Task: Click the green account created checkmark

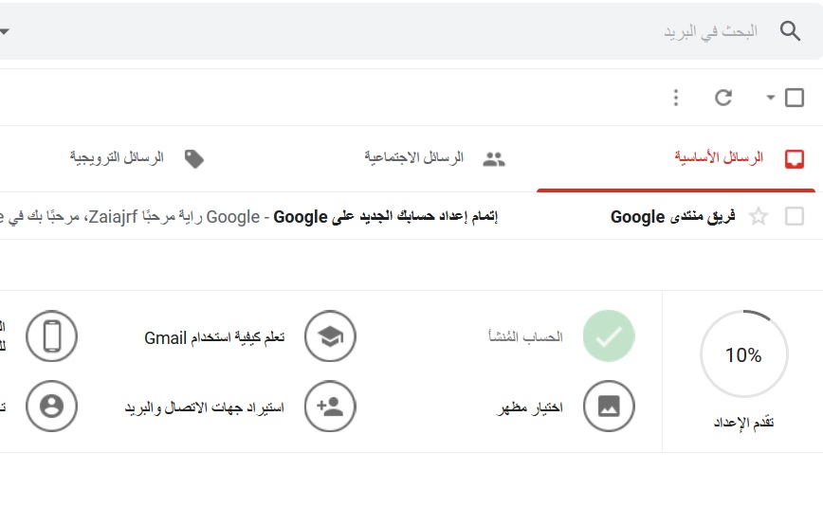Action: click(609, 335)
